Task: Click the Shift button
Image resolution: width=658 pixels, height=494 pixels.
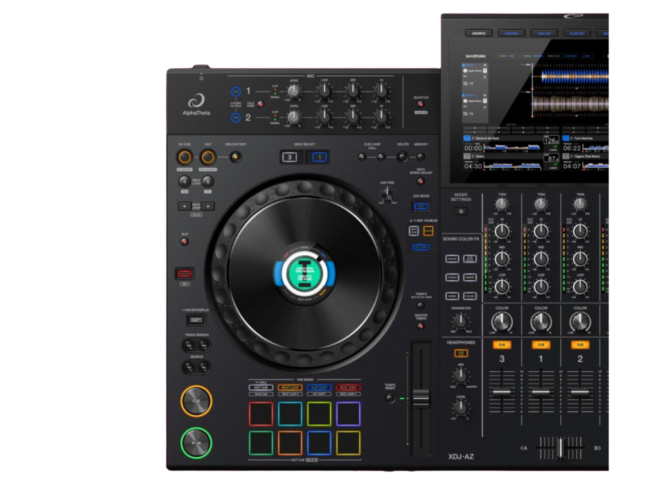Action: (196, 320)
